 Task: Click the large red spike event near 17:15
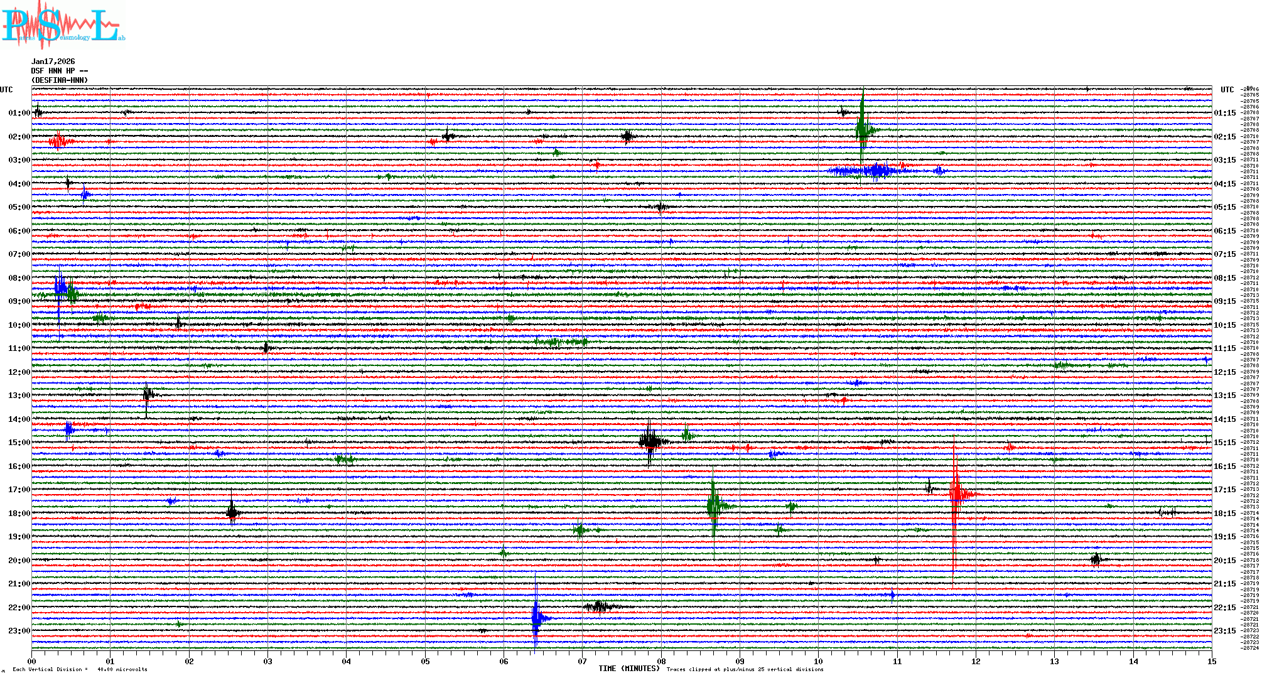(x=955, y=495)
